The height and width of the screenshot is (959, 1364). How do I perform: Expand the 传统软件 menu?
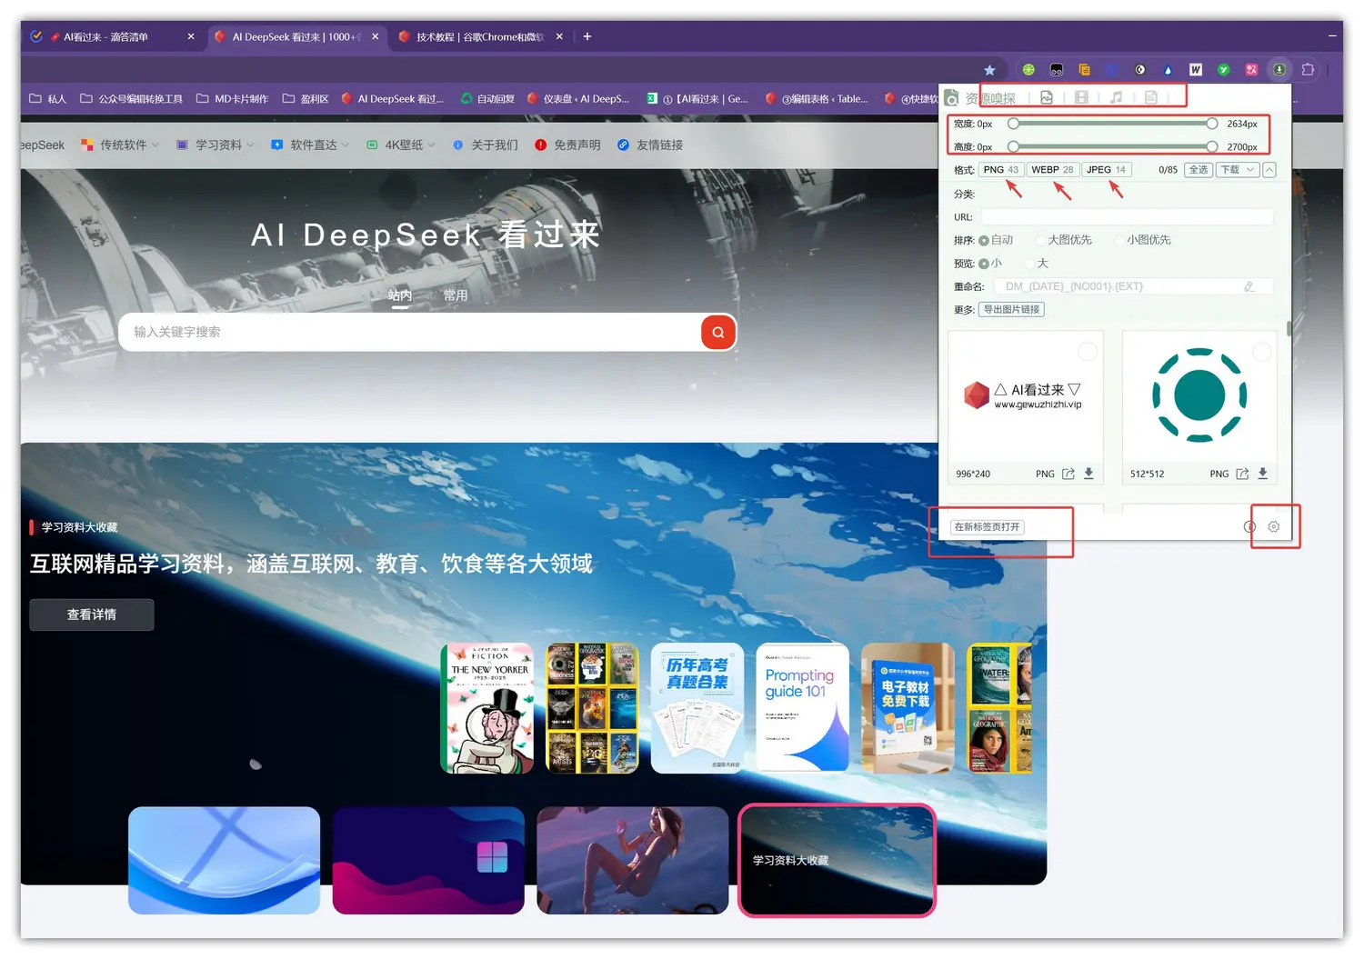[x=120, y=145]
